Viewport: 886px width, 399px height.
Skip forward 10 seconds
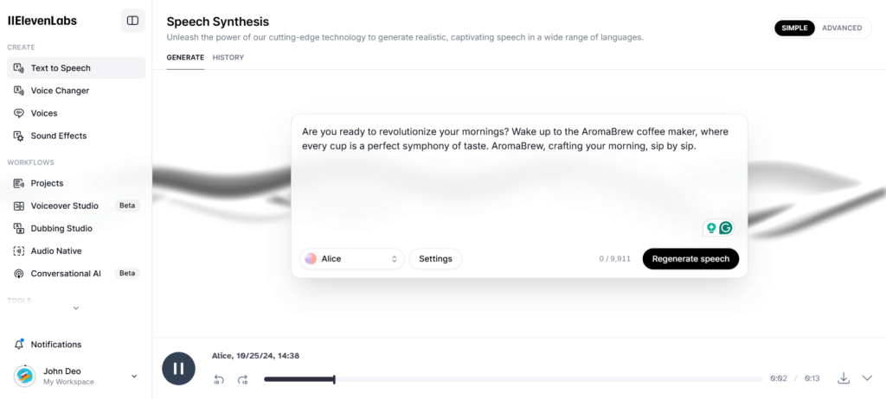(243, 380)
